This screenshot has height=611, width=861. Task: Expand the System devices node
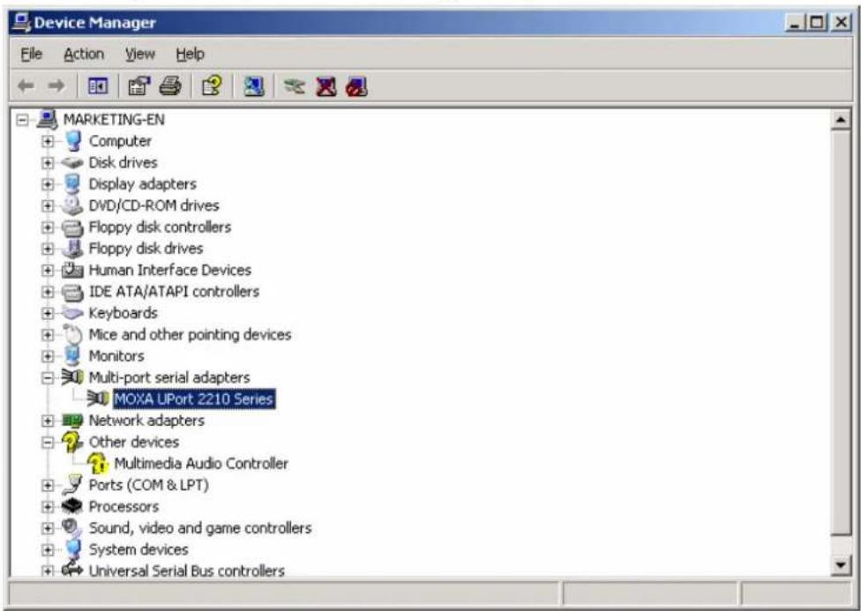[x=48, y=549]
